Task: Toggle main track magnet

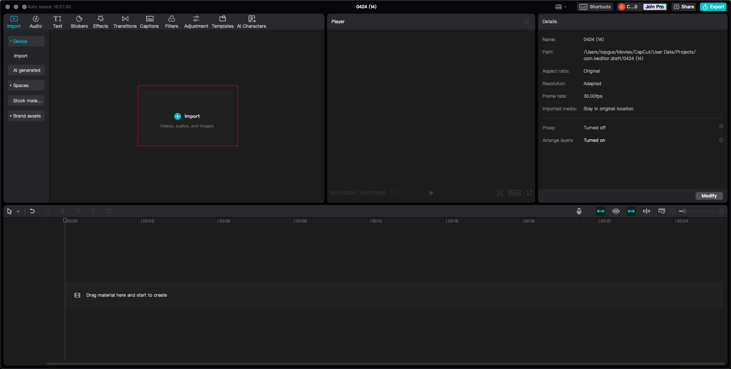Action: pos(601,211)
